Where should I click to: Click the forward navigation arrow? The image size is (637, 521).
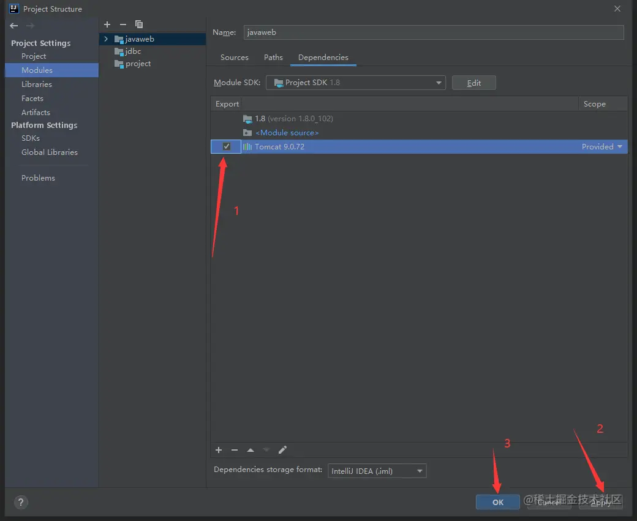pos(30,26)
